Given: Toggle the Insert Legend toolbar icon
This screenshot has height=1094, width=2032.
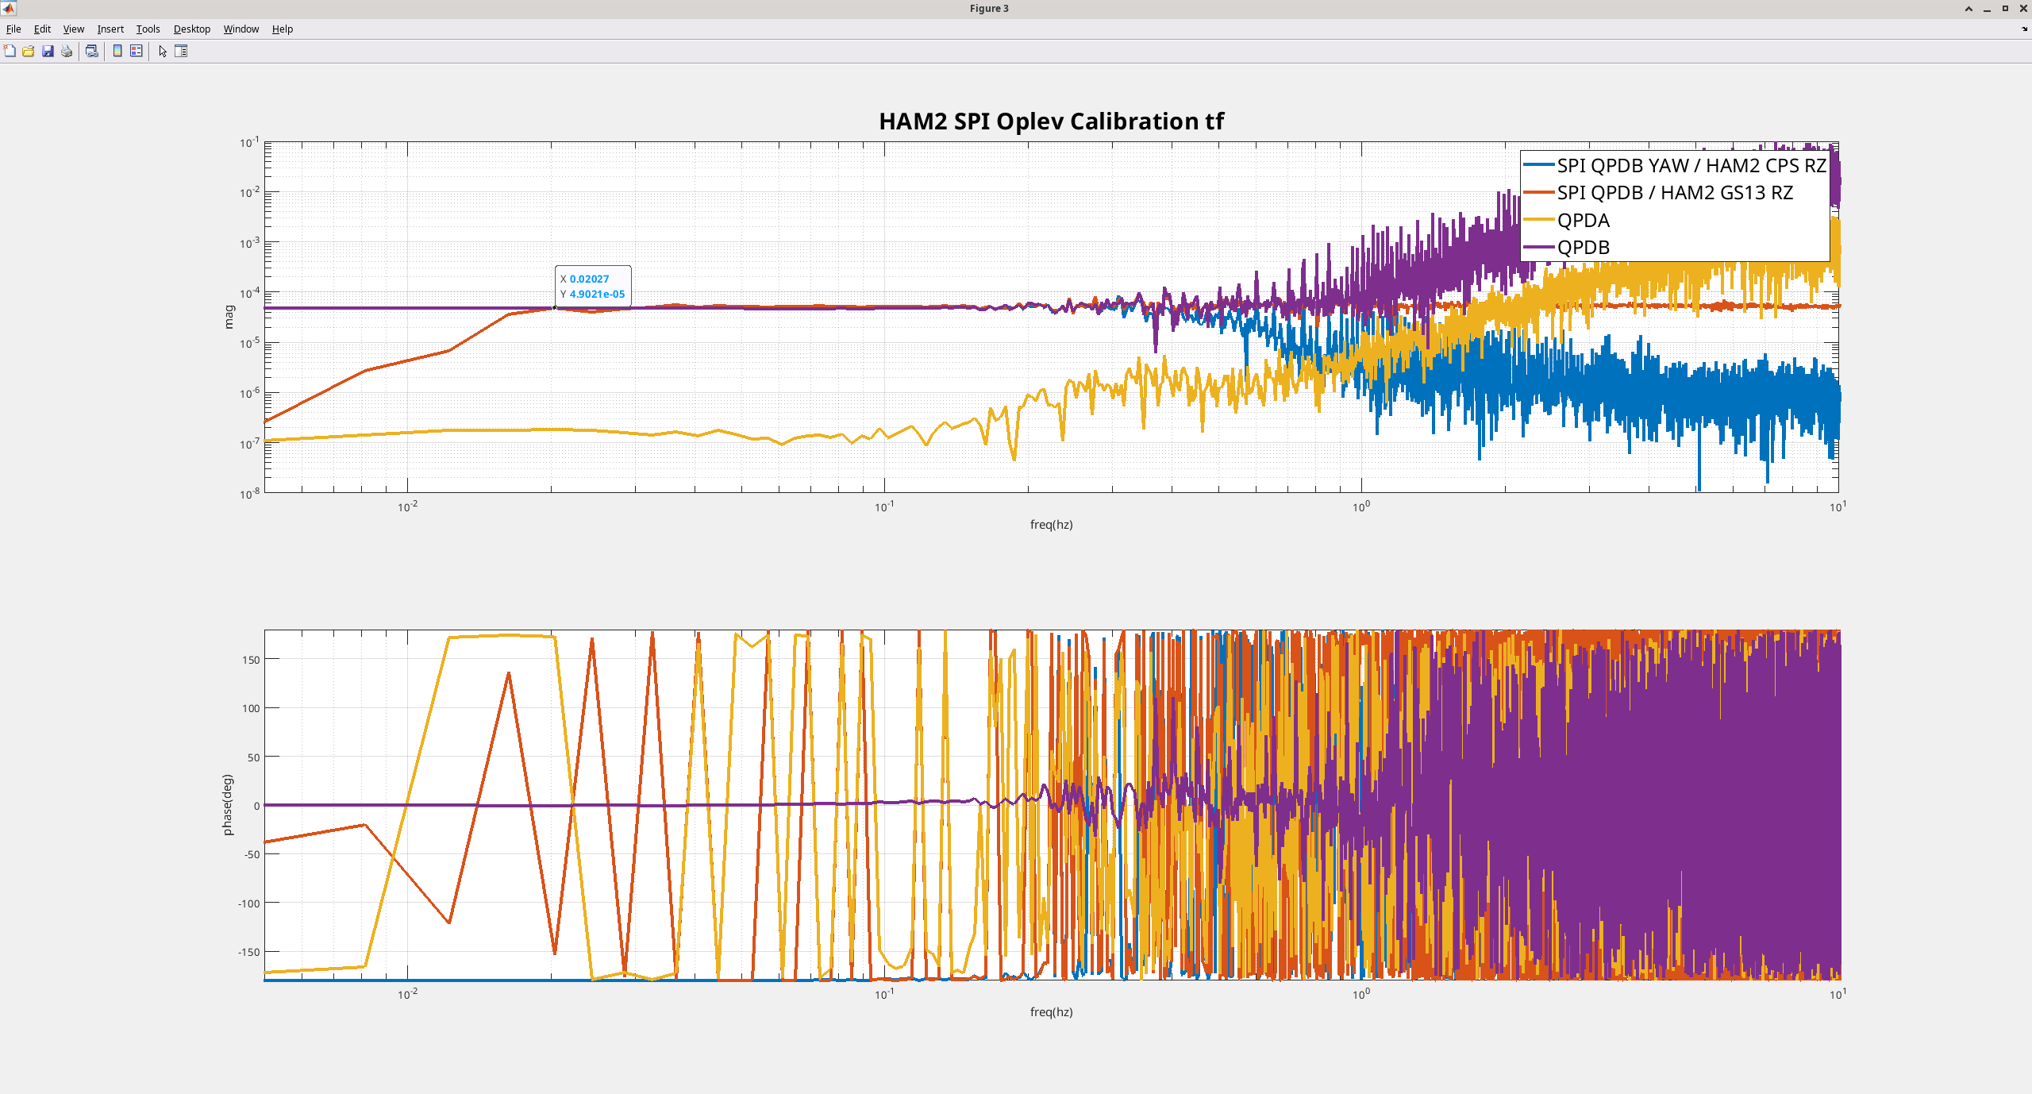Looking at the screenshot, I should [137, 51].
